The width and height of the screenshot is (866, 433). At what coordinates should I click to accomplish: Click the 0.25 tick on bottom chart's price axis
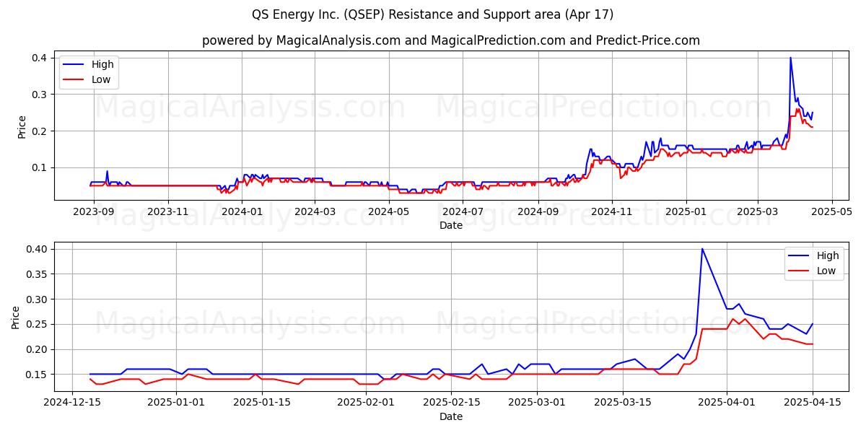pos(38,324)
